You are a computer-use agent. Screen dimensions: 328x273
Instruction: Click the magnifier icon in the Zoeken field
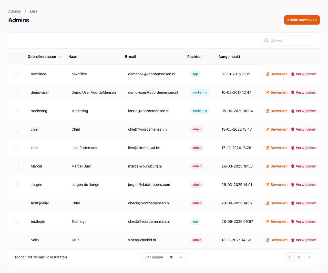click(x=266, y=40)
